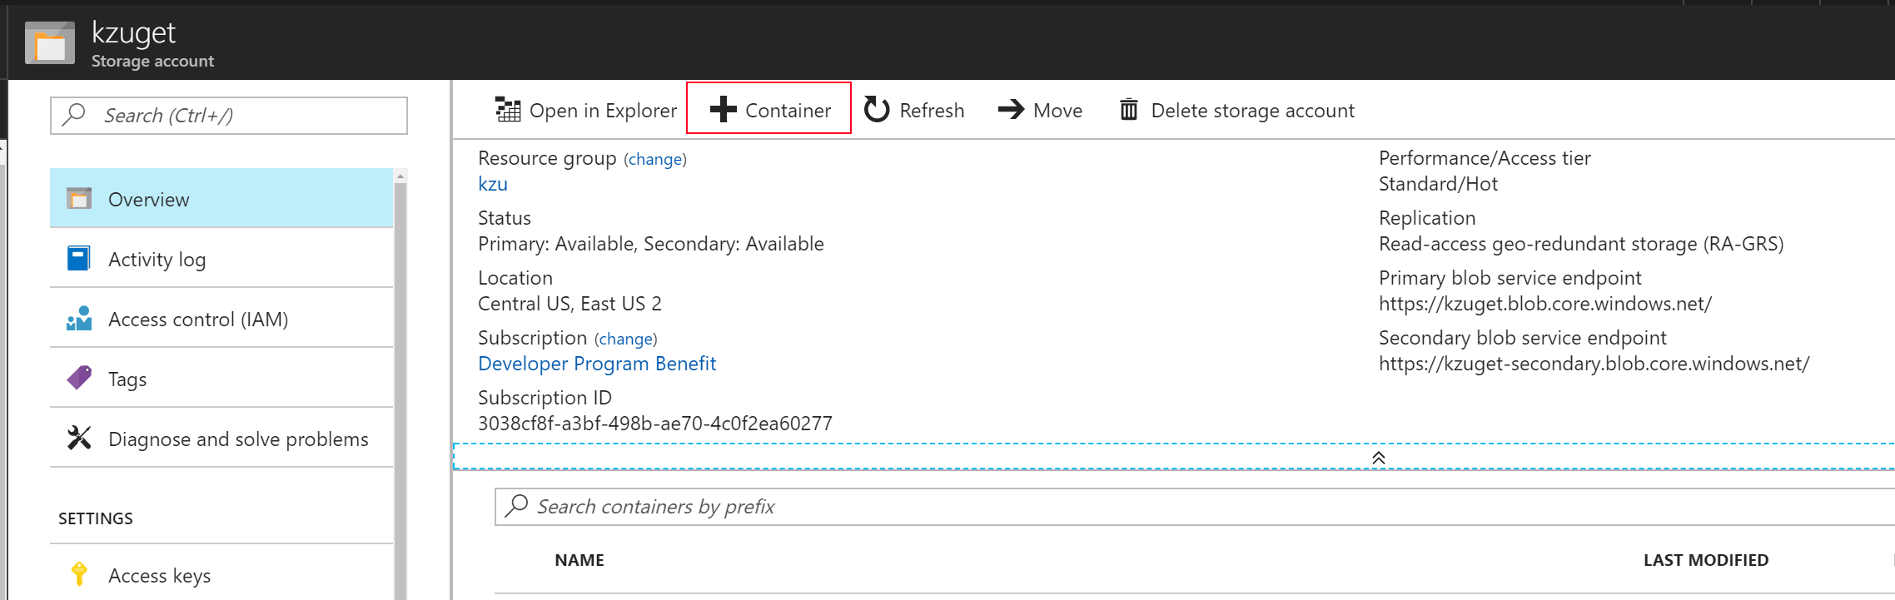The height and width of the screenshot is (600, 1895).
Task: Click the magnifier in container search box
Action: (517, 505)
